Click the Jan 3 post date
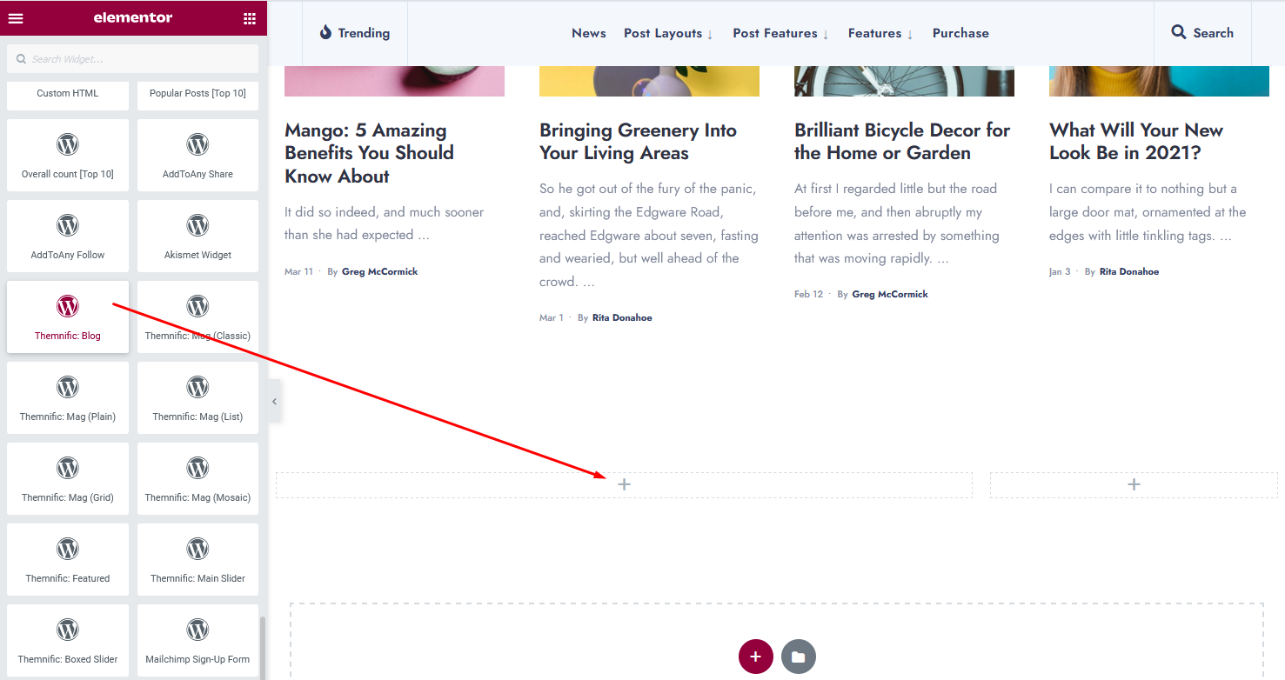The height and width of the screenshot is (680, 1285). pyautogui.click(x=1060, y=271)
